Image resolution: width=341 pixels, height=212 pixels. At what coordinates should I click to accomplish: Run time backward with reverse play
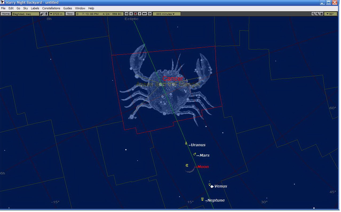pos(131,14)
